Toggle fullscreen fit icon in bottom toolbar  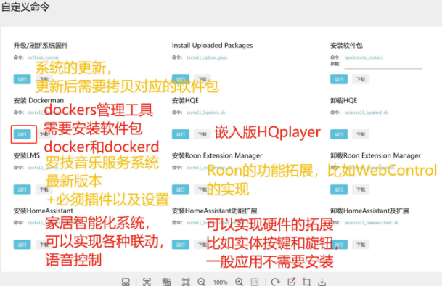[x=186, y=282]
